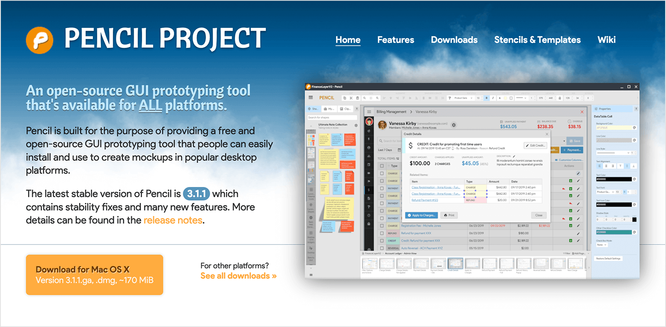Open the hamburger menu beside the PENCIL wordmark
The height and width of the screenshot is (327, 666).
[x=311, y=97]
